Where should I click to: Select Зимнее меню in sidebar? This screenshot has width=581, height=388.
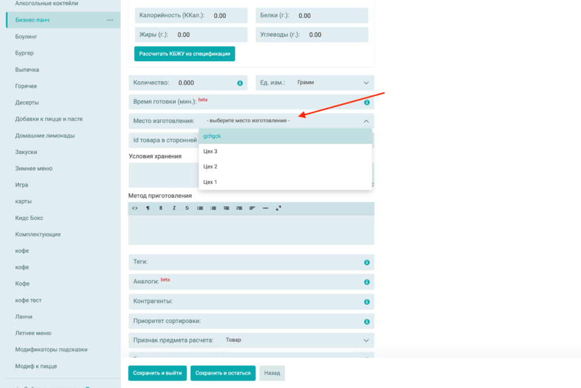tap(33, 168)
